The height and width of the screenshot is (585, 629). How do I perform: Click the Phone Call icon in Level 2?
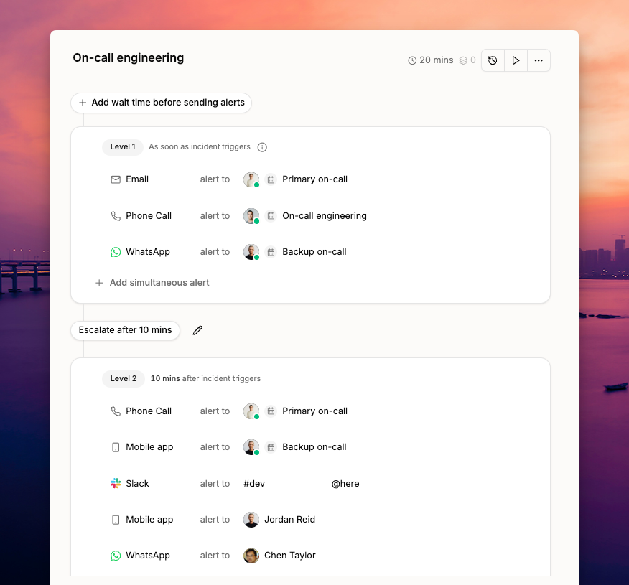[x=116, y=411]
